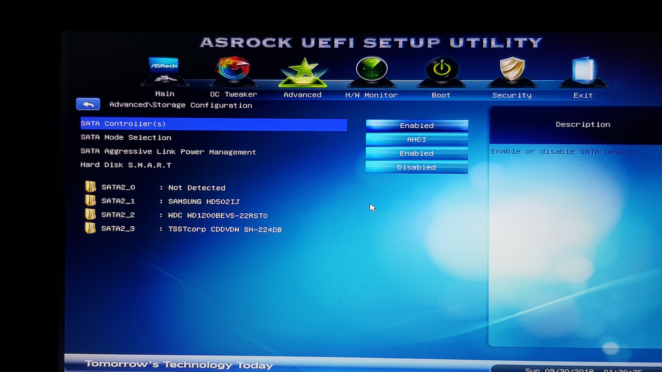Open the H/W Monitor radar icon

pos(372,72)
